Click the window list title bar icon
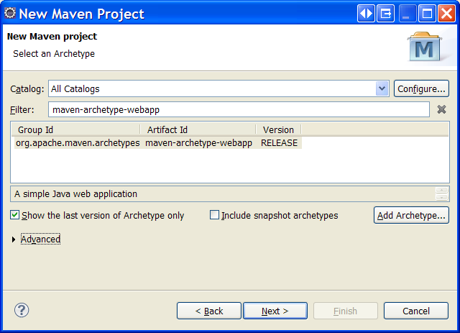Viewport: 460px width, 333px height. pos(385,14)
